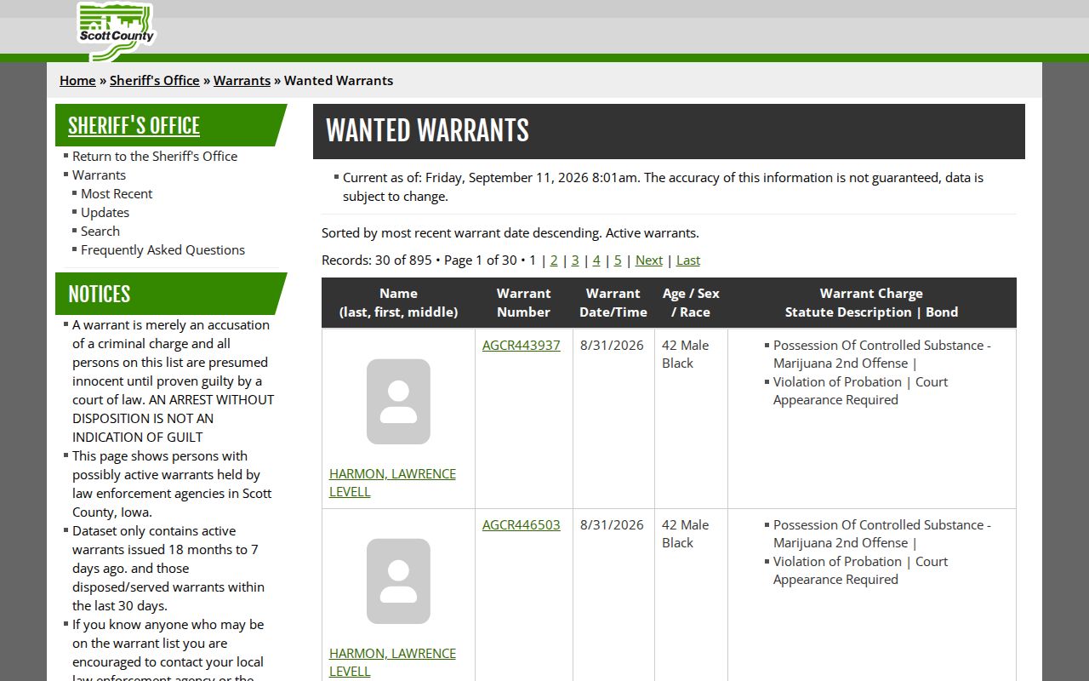Click 'Sorted by most recent warrant date' text
Viewport: 1089px width, 681px height.
[510, 232]
